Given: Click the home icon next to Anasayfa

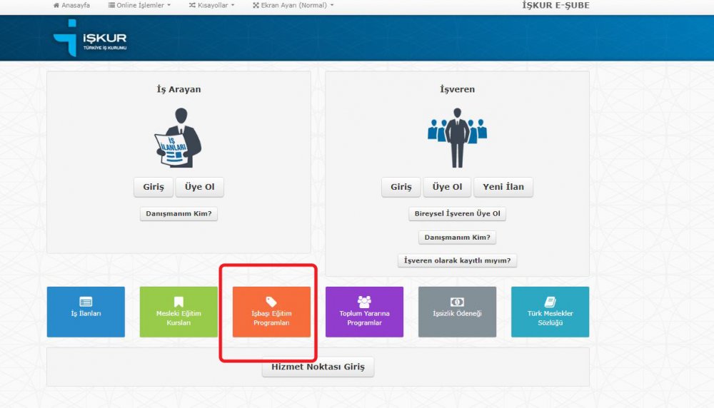Looking at the screenshot, I should pyautogui.click(x=56, y=6).
